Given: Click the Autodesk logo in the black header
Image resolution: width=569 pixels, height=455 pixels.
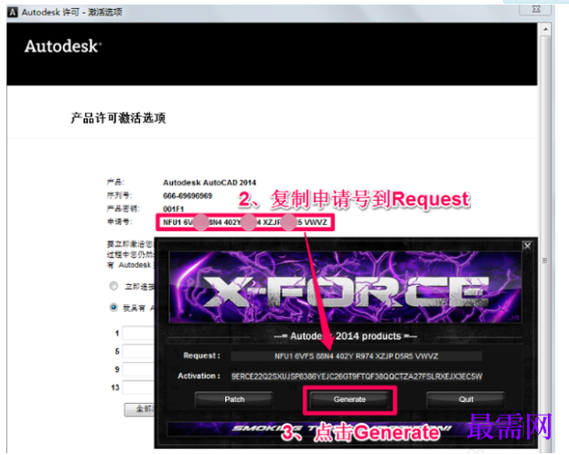Looking at the screenshot, I should tap(63, 47).
